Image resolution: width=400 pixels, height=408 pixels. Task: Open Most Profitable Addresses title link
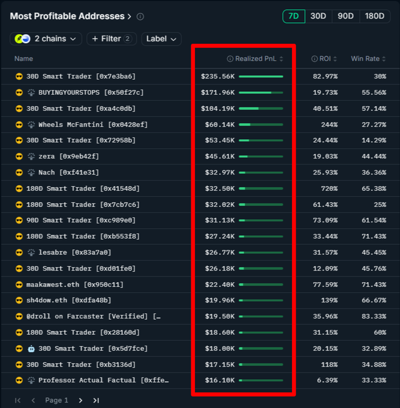(x=67, y=16)
